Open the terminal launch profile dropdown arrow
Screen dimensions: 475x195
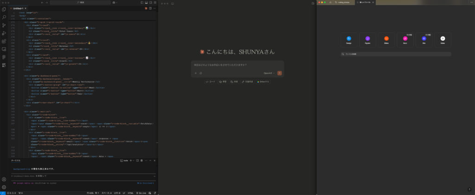point(134,160)
